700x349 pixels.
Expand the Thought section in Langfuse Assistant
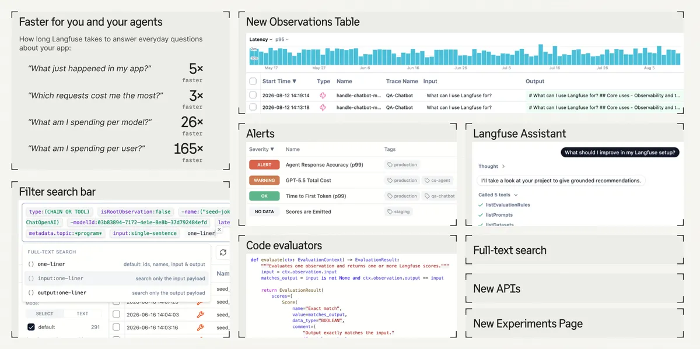click(492, 166)
